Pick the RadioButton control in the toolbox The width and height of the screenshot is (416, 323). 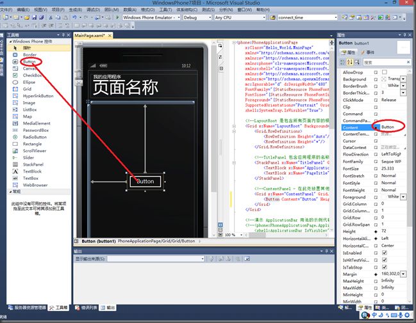click(x=35, y=137)
